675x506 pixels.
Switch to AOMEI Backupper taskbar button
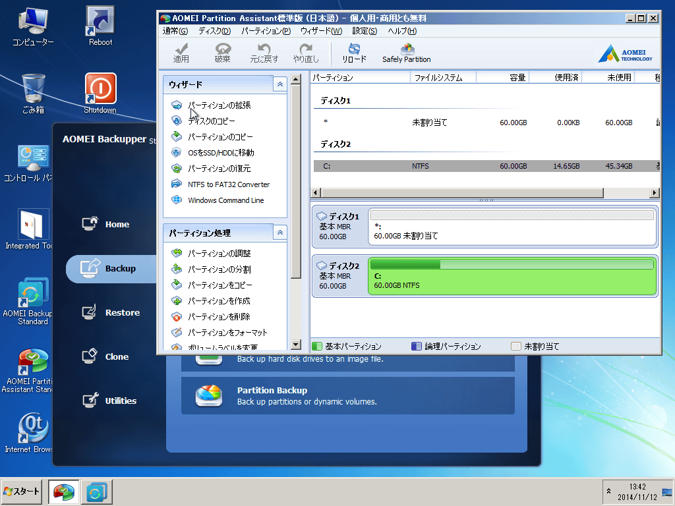(x=97, y=492)
